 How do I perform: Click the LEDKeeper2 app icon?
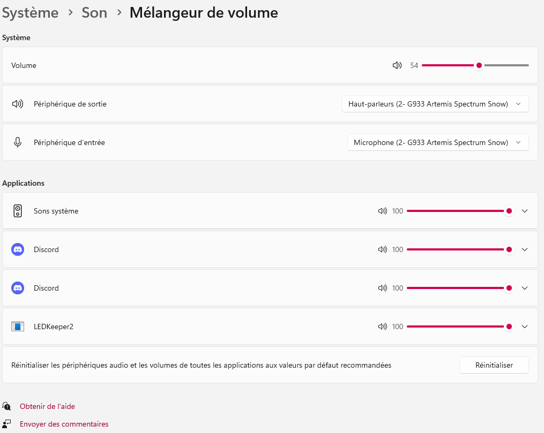18,326
